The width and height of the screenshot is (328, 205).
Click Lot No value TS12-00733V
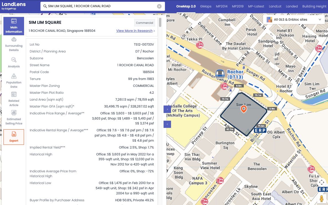[144, 44]
